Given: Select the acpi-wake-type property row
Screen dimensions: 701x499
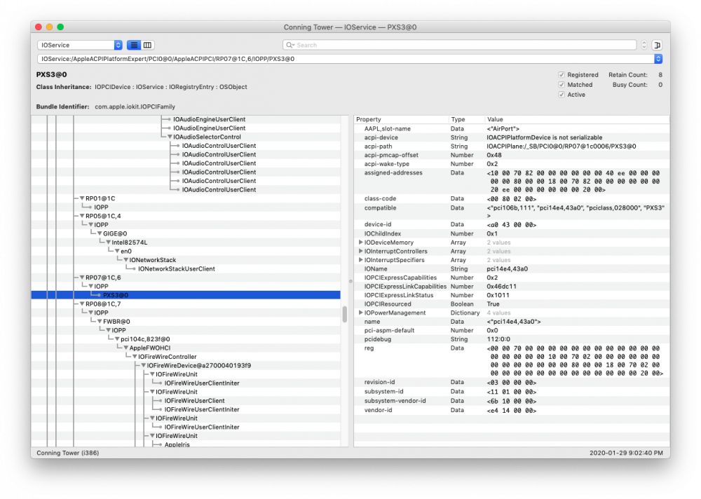Looking at the screenshot, I should [512, 164].
